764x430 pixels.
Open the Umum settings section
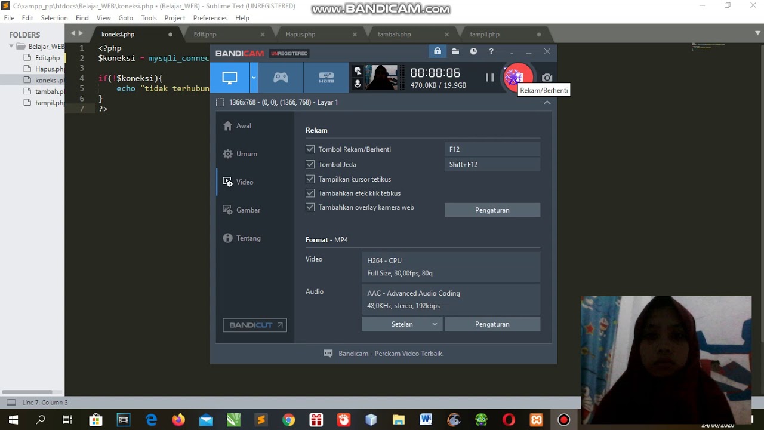tap(240, 154)
